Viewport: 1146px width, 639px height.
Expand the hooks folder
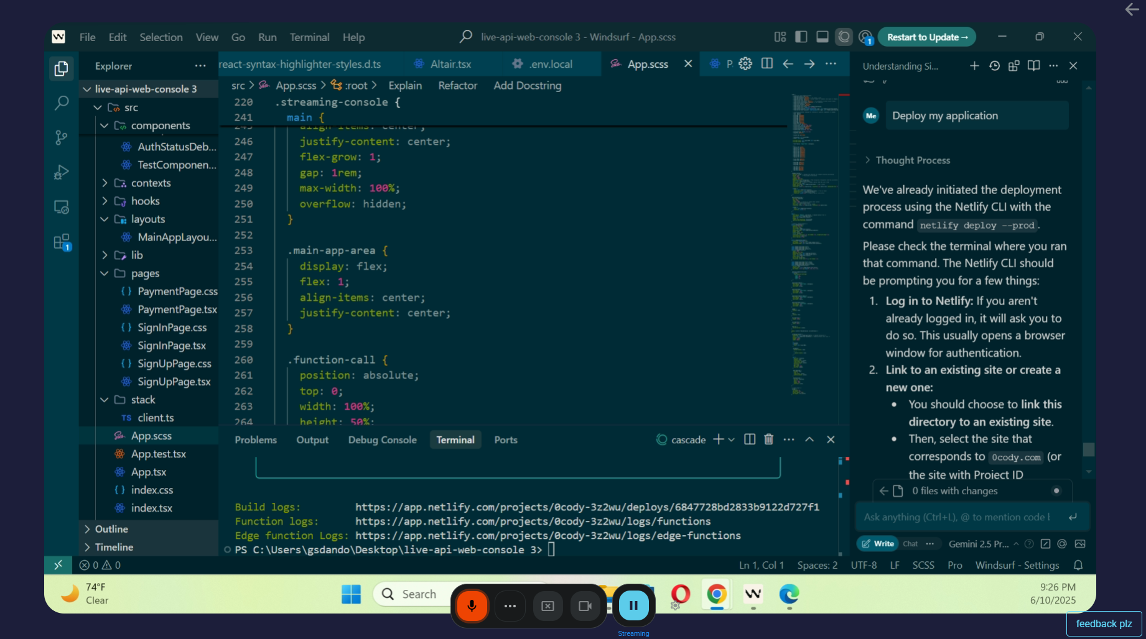pos(104,201)
